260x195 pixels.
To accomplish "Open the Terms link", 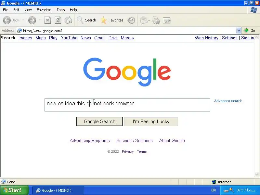I will point(142,151).
